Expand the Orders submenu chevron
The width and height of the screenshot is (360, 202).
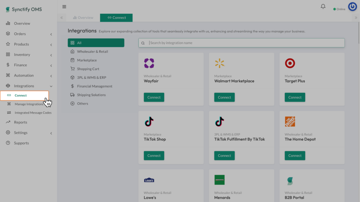[x=51, y=34]
